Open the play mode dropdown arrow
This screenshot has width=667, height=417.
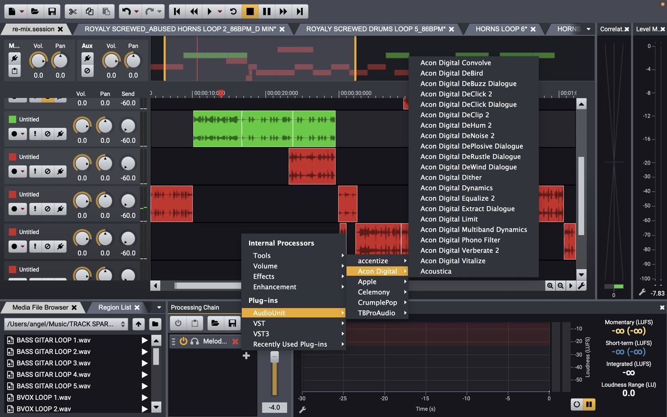(220, 11)
